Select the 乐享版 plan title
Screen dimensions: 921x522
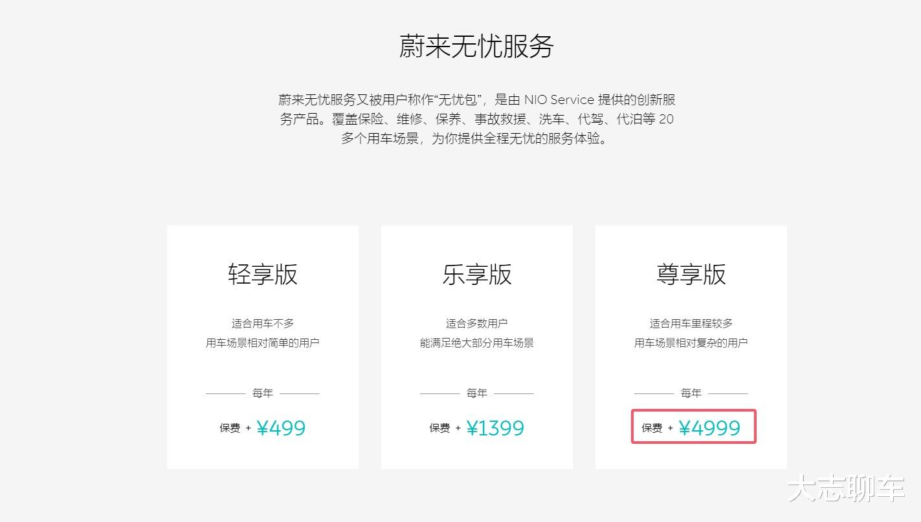point(476,274)
